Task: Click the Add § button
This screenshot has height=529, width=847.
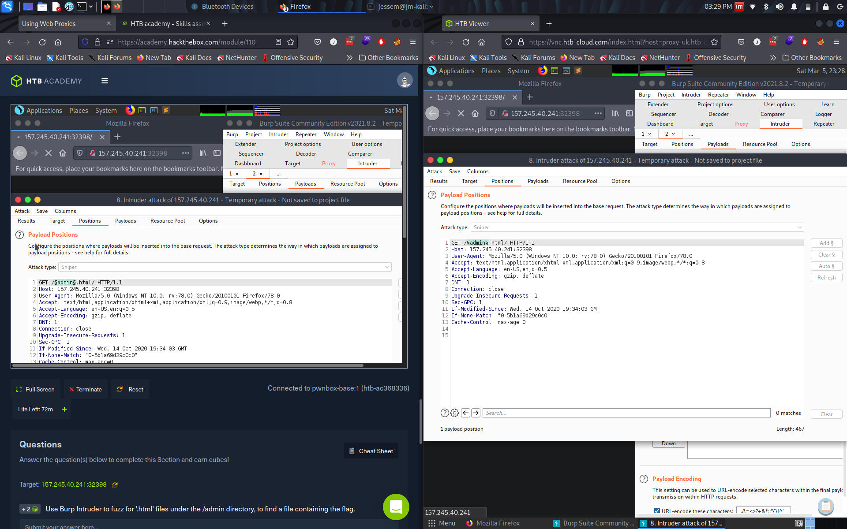Action: click(x=826, y=243)
